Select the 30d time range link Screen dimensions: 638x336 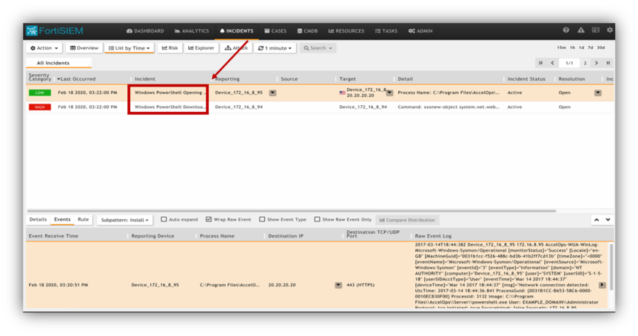pos(601,48)
